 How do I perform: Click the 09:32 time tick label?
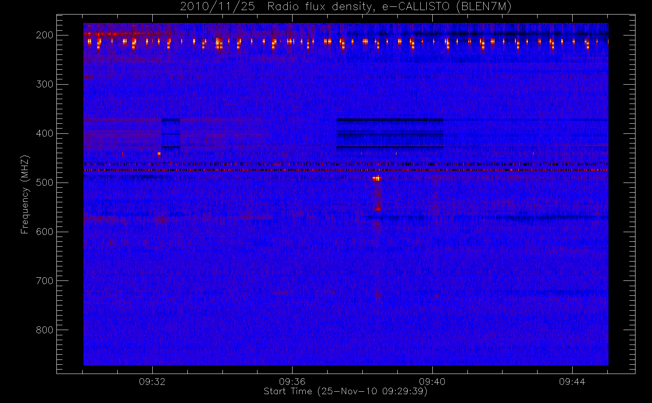(x=152, y=382)
